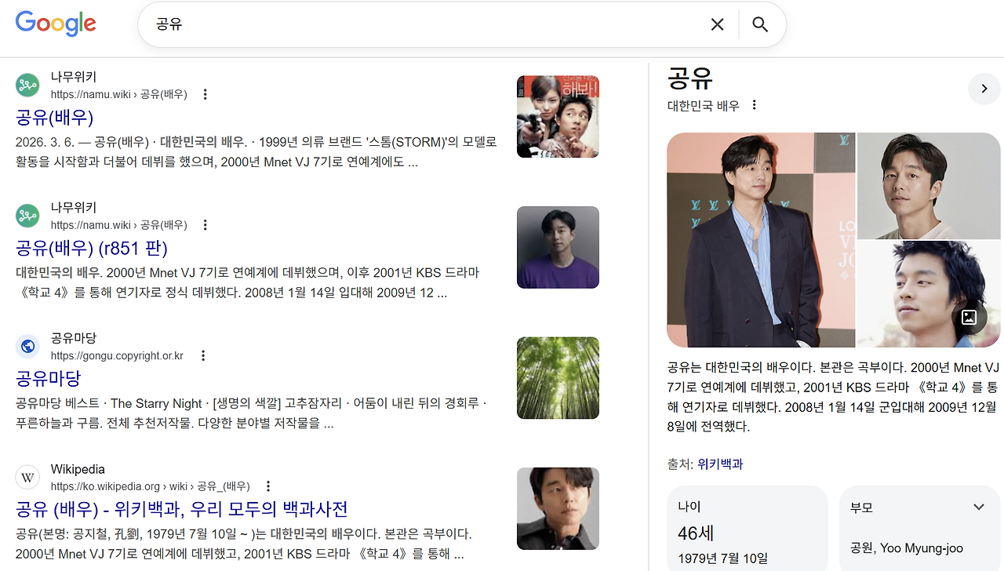Click the Wikipedia W favicon
Image resolution: width=1004 pixels, height=571 pixels.
coord(27,477)
